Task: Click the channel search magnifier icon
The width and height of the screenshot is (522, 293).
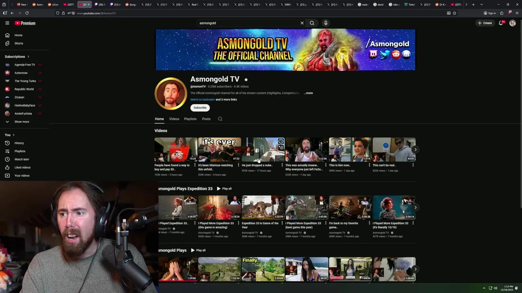Action: coord(220,119)
